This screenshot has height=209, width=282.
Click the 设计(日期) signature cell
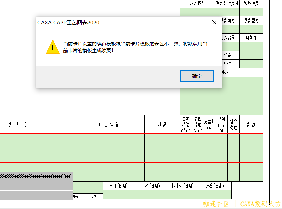[118, 186]
